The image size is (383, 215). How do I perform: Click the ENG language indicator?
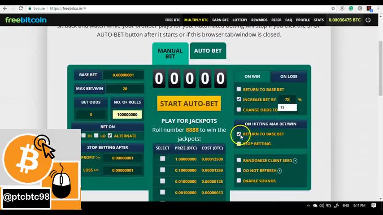click(x=346, y=206)
